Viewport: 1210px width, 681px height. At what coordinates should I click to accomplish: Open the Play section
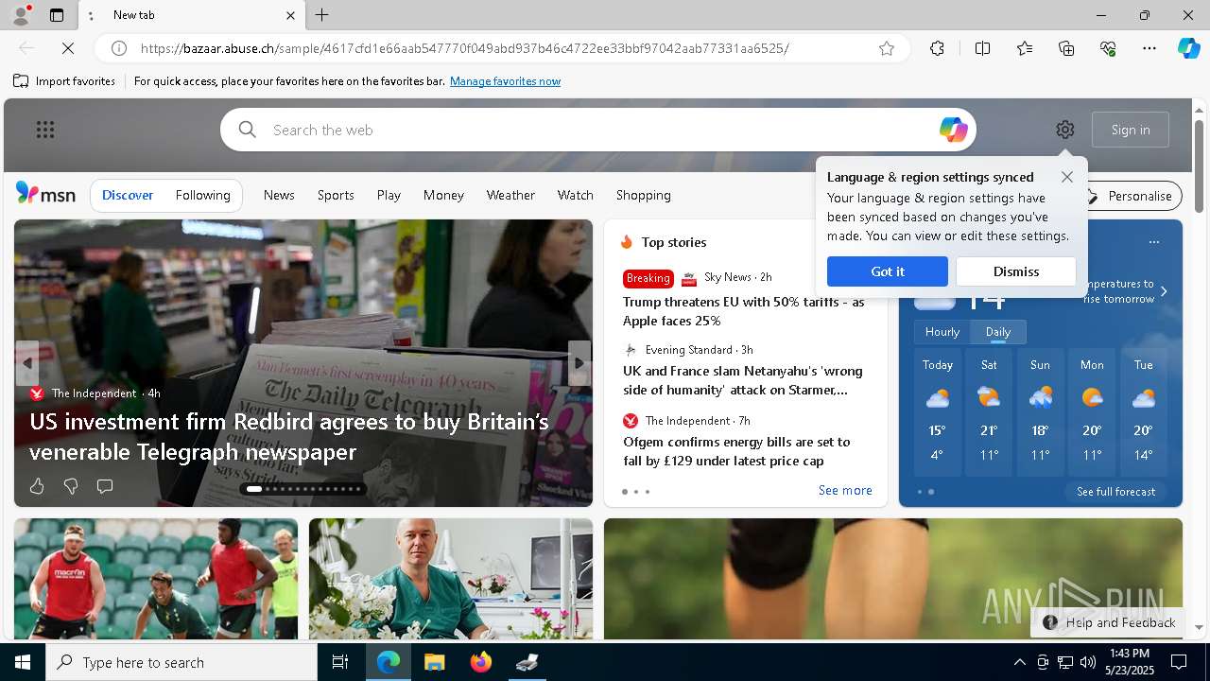point(389,195)
